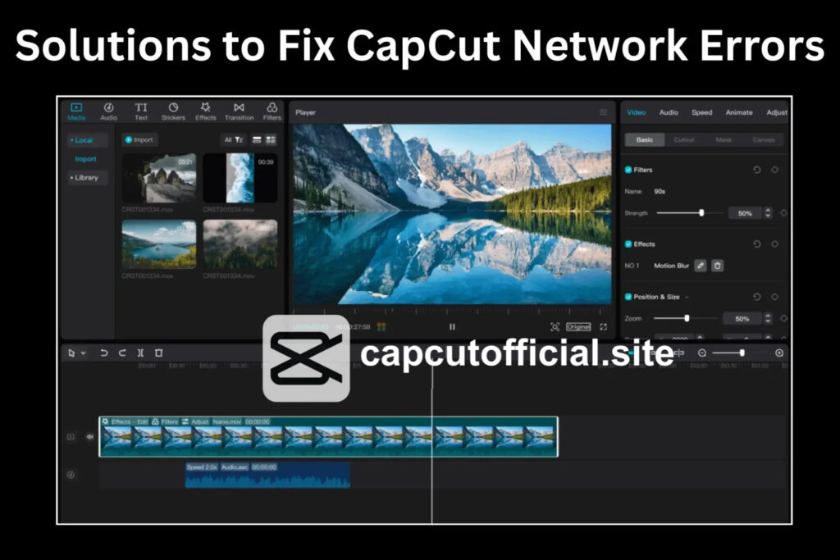The width and height of the screenshot is (840, 560).
Task: Edit Motion Blur with the pencil icon
Action: click(x=701, y=266)
